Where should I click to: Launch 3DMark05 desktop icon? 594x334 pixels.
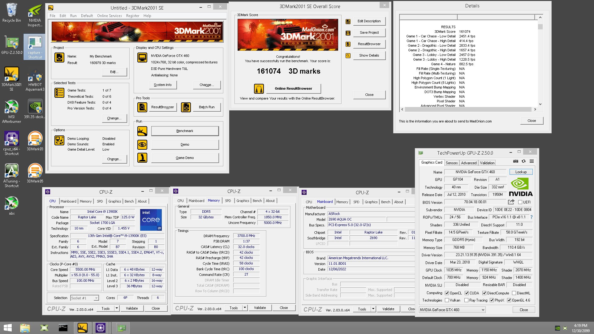pyautogui.click(x=35, y=173)
